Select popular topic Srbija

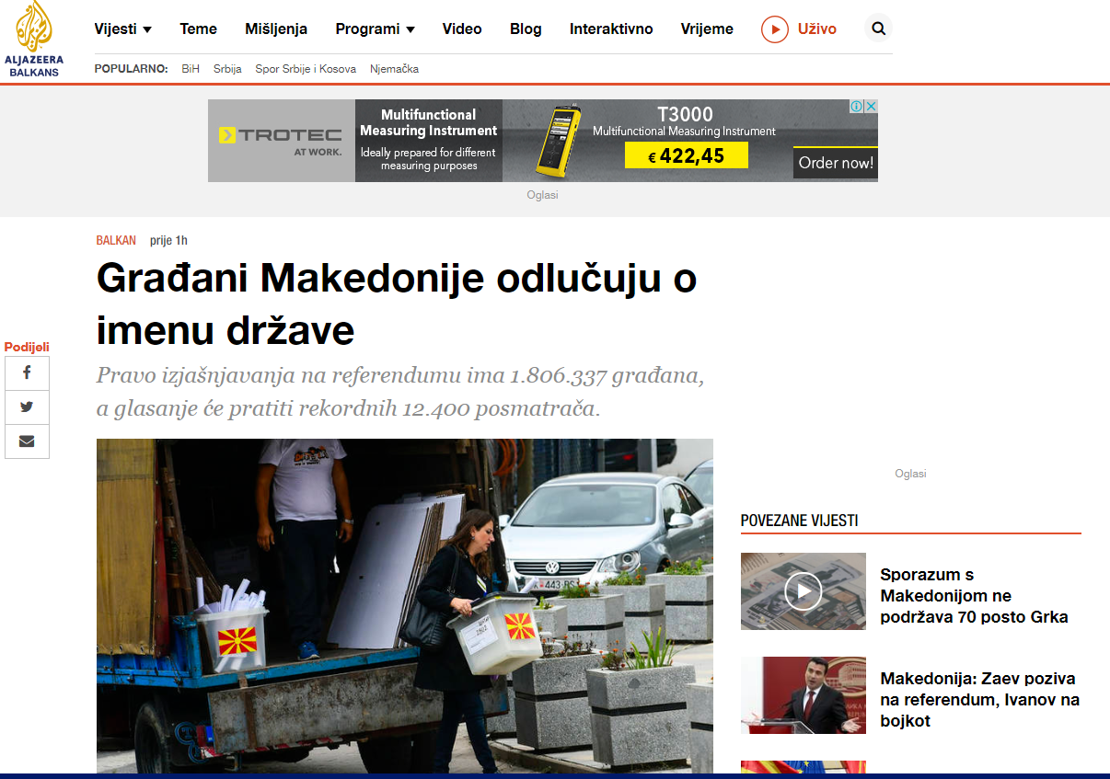(227, 69)
